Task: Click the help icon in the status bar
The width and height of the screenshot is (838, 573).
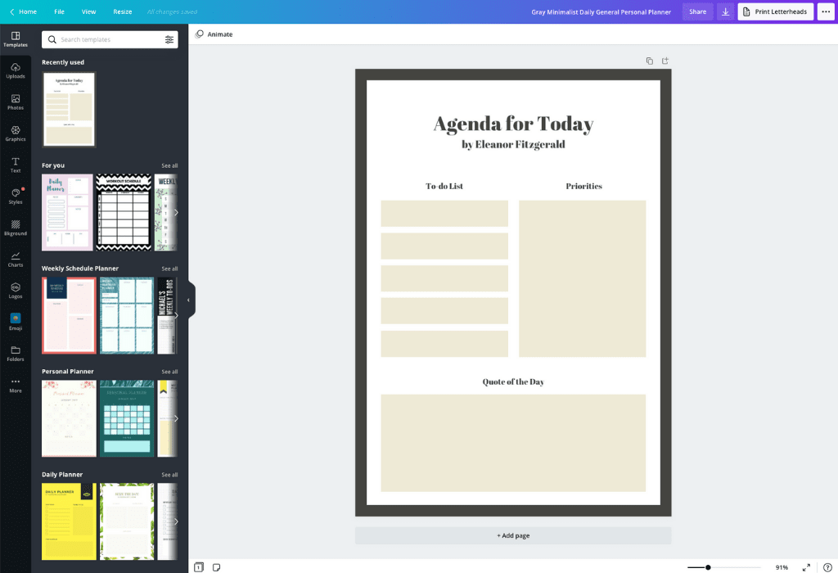Action: [x=828, y=566]
